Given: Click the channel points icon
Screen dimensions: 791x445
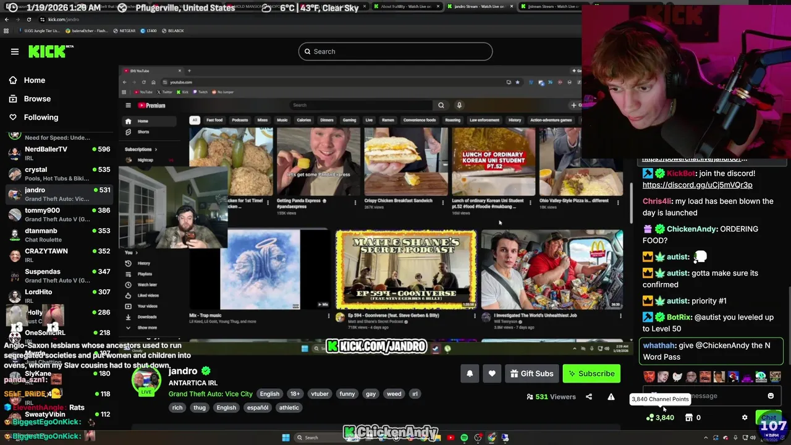Looking at the screenshot, I should pyautogui.click(x=650, y=418).
